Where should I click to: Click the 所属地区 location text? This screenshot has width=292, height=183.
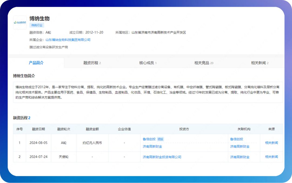[151, 33]
